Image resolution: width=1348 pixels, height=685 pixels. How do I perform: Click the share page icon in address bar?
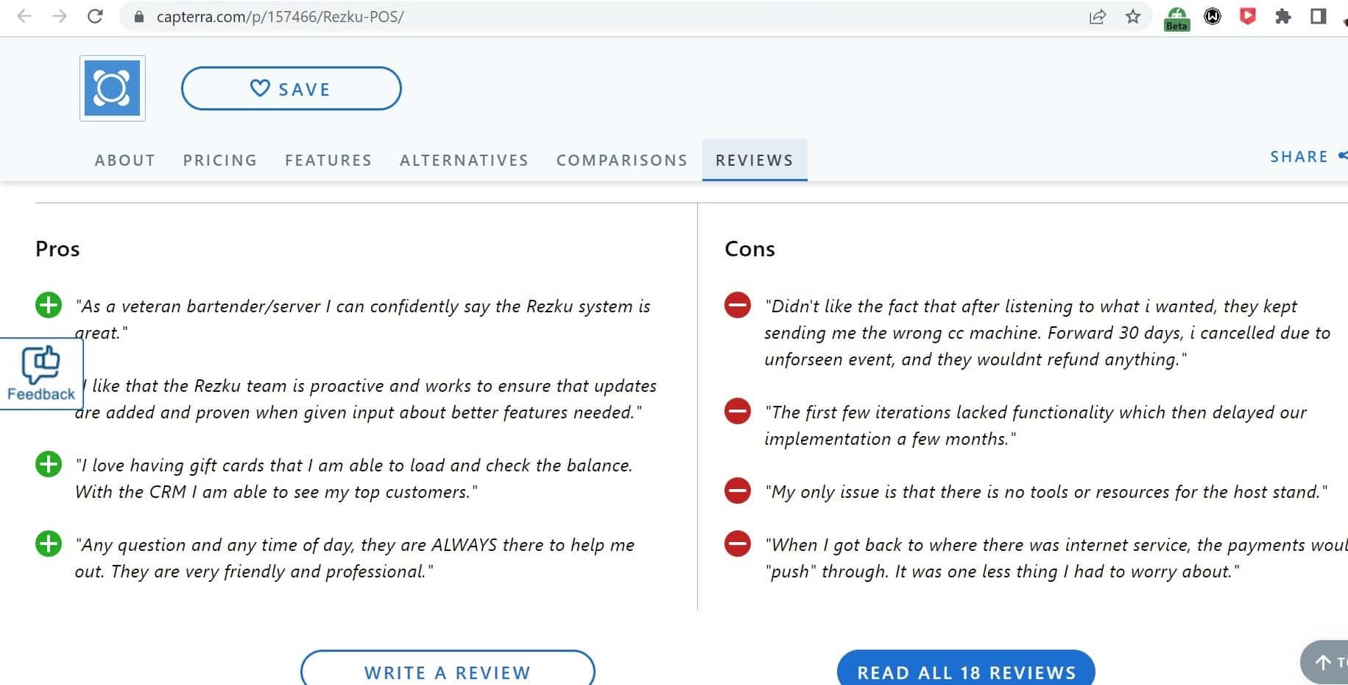pos(1097,16)
